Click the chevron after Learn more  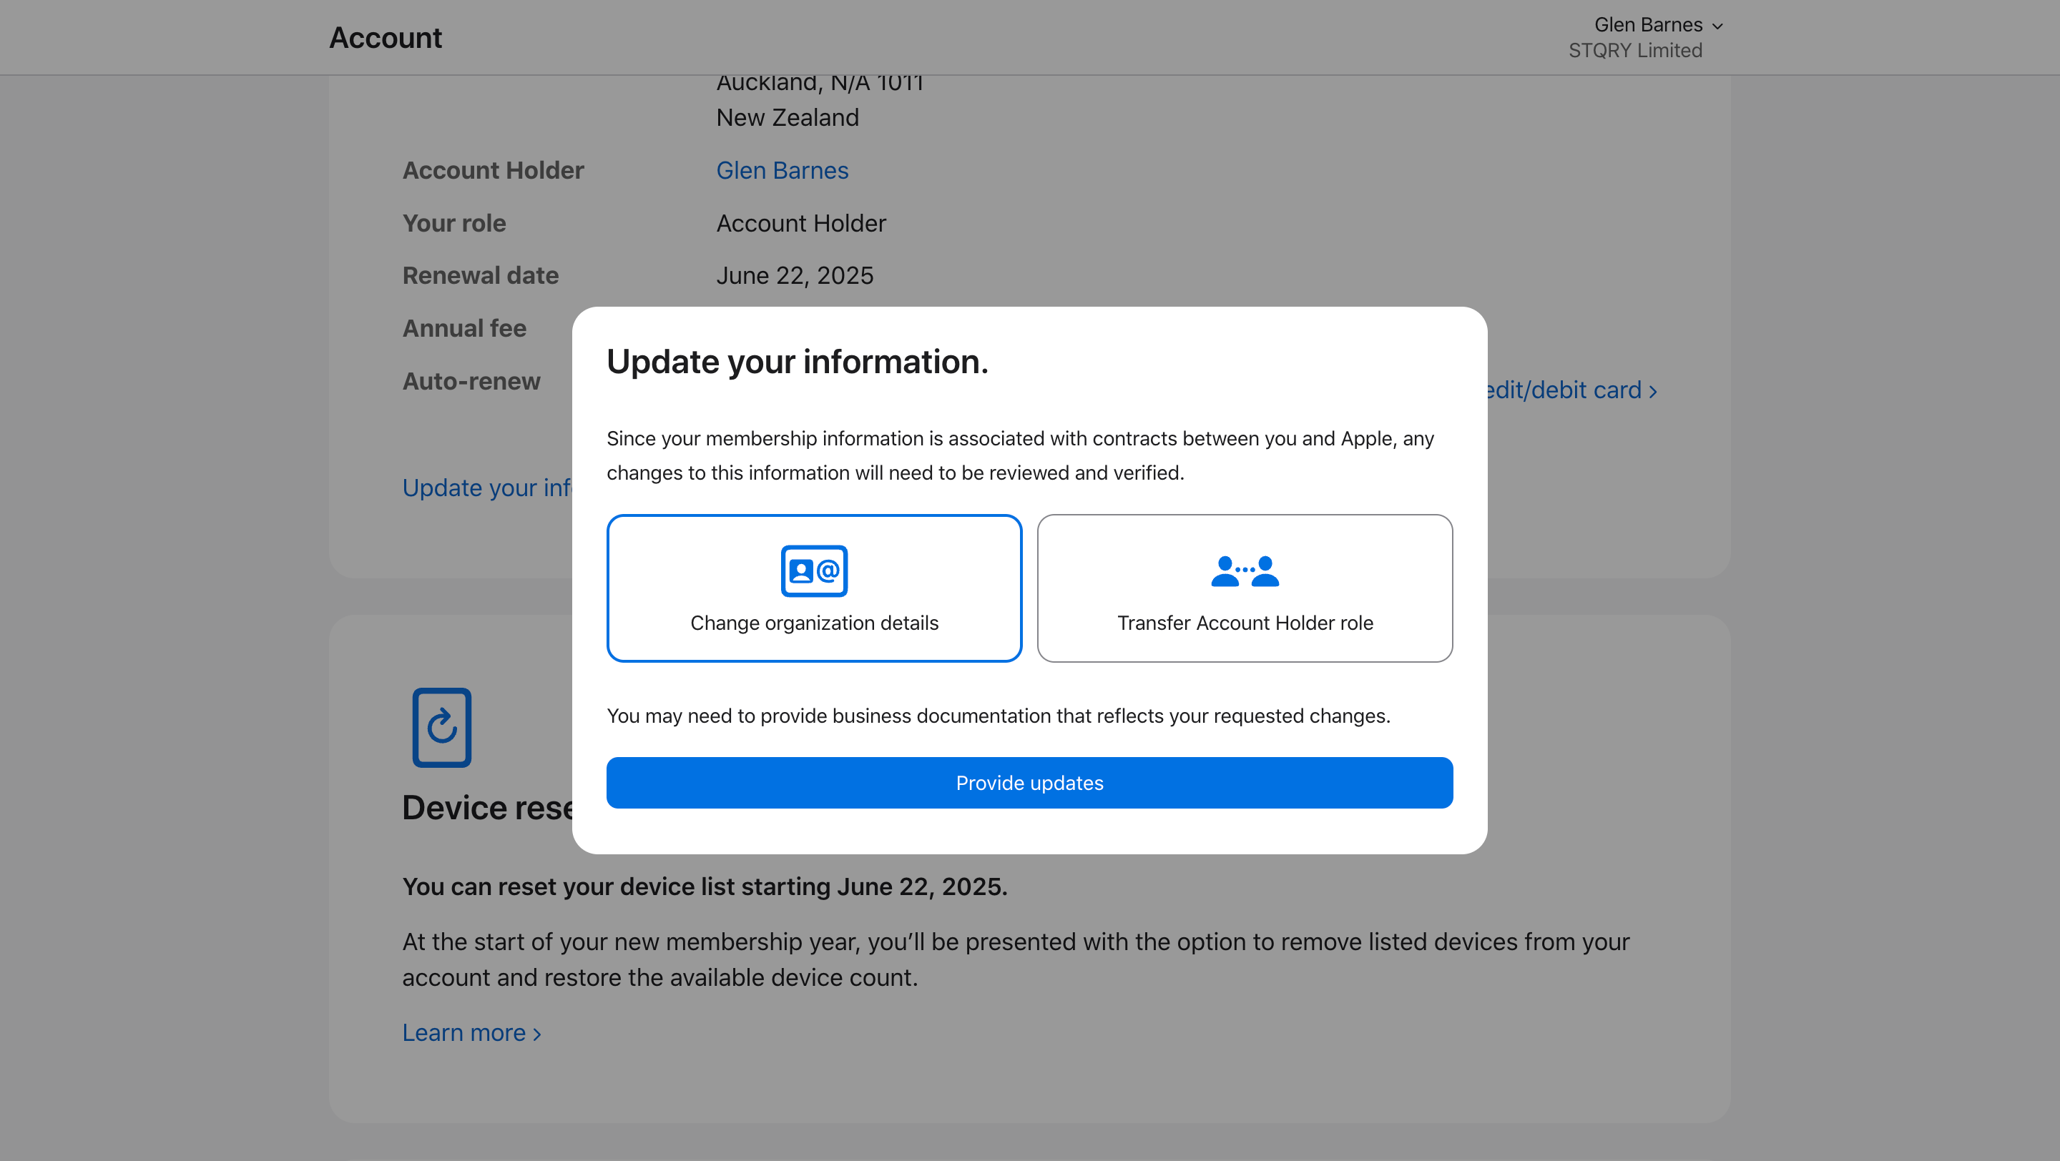536,1034
